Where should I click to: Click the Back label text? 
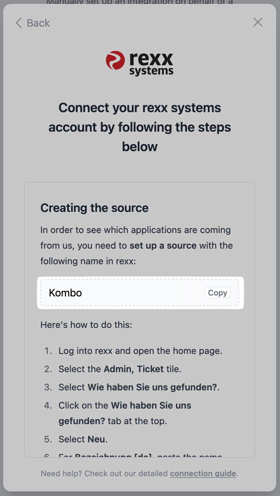click(38, 23)
